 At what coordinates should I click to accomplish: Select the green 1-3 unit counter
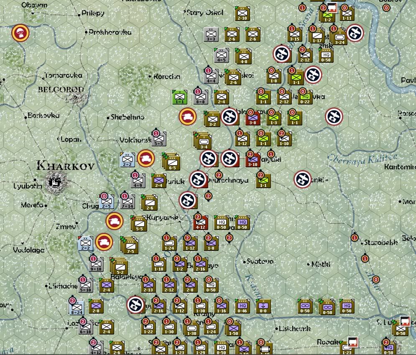pos(273,118)
